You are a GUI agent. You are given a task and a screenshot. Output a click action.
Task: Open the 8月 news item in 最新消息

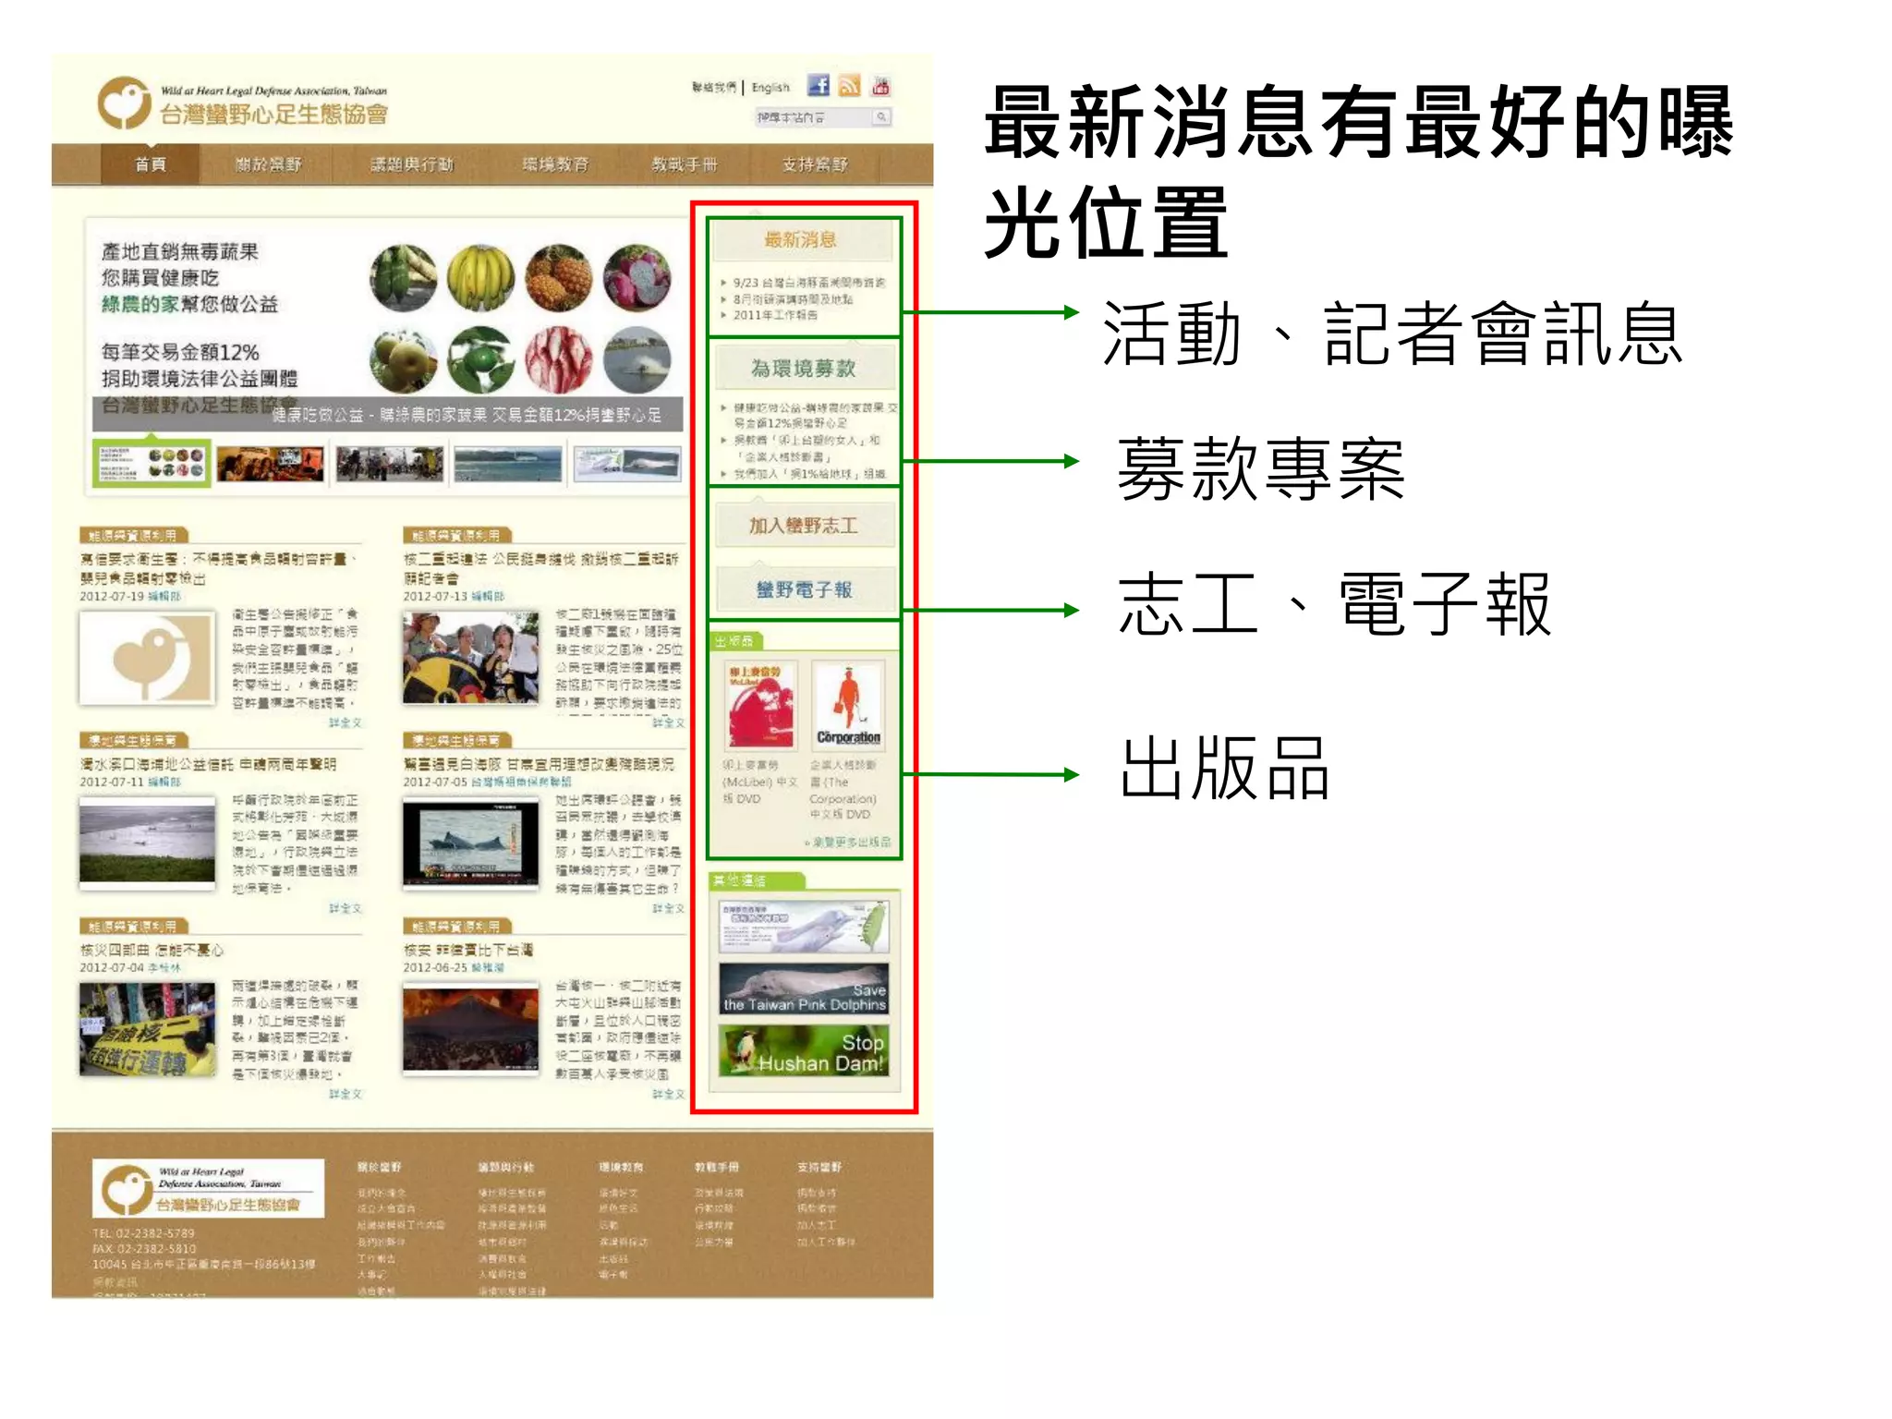coord(793,299)
